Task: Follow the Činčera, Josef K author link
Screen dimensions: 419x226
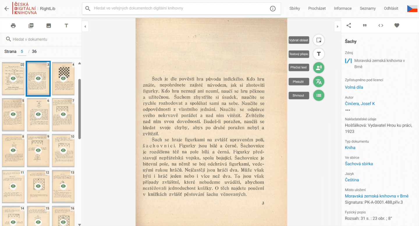Action: pyautogui.click(x=360, y=103)
